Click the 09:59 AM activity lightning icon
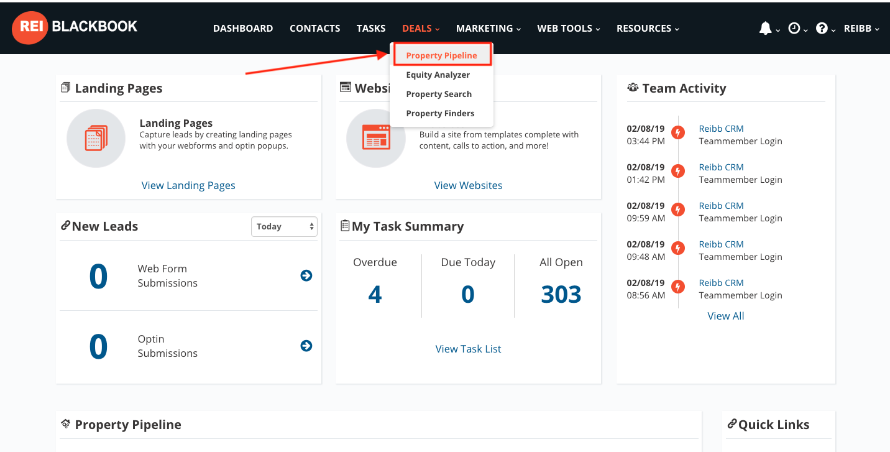Viewport: 890px width, 452px height. (679, 210)
